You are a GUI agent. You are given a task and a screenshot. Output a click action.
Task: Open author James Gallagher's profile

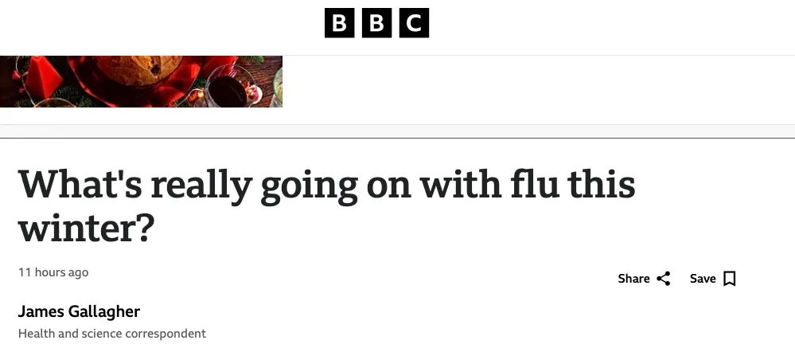pyautogui.click(x=79, y=311)
